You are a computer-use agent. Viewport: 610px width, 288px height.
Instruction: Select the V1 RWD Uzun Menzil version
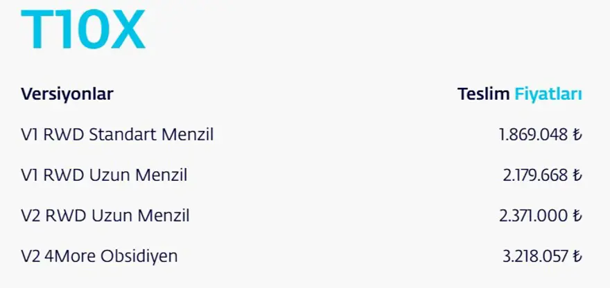[104, 175]
